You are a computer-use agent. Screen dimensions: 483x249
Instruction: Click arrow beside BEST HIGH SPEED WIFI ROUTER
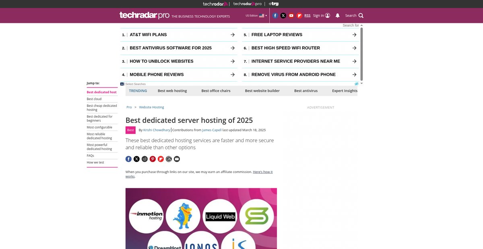click(x=354, y=48)
